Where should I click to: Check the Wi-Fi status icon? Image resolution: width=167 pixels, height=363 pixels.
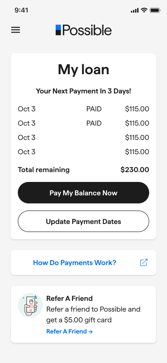click(x=144, y=10)
